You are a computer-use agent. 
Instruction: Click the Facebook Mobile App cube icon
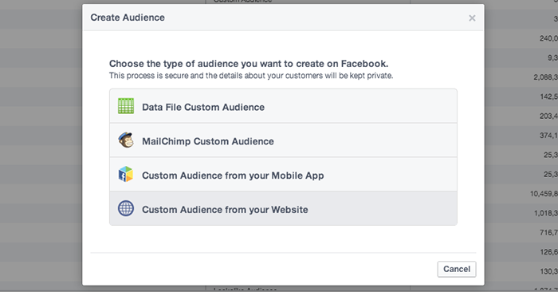click(126, 174)
